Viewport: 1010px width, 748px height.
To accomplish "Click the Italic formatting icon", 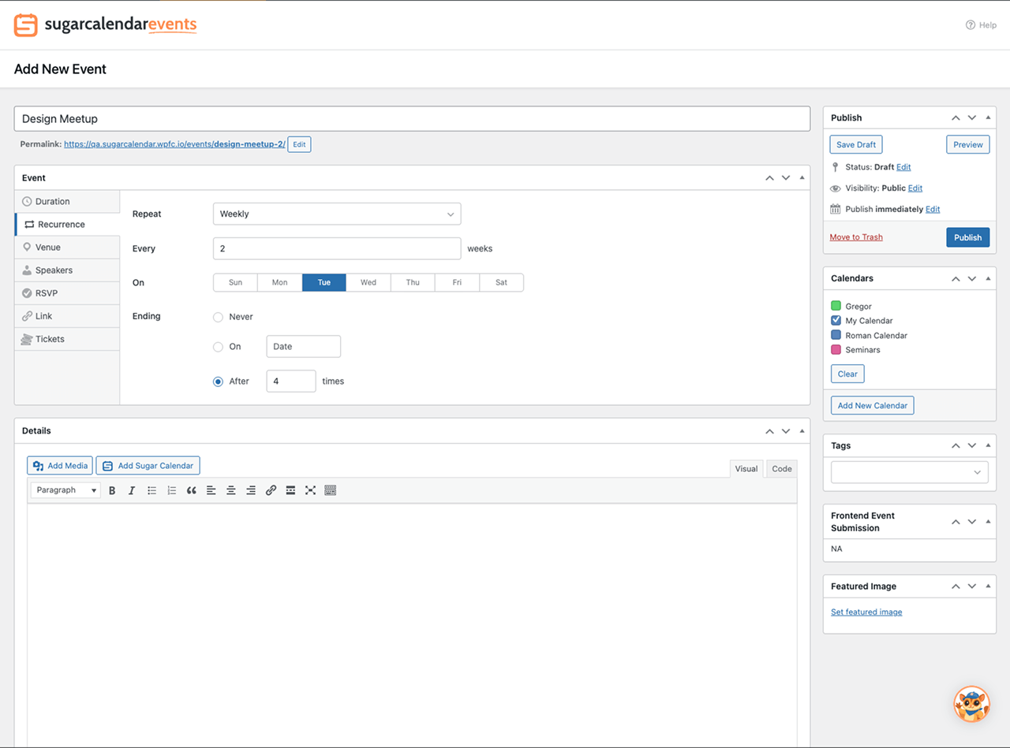I will tap(132, 490).
